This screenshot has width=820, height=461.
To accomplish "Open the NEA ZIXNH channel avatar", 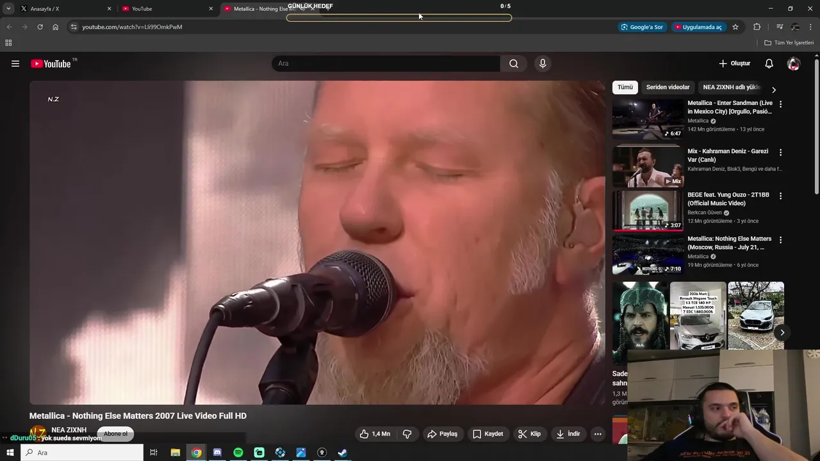I will point(38,433).
